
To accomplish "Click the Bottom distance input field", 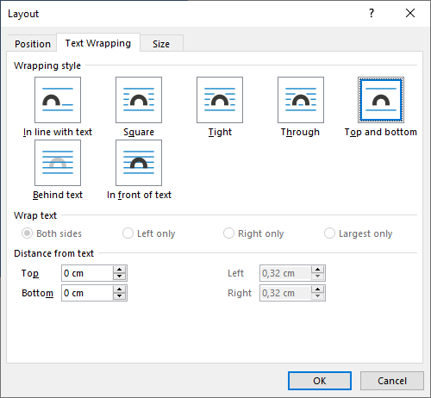I will [87, 293].
